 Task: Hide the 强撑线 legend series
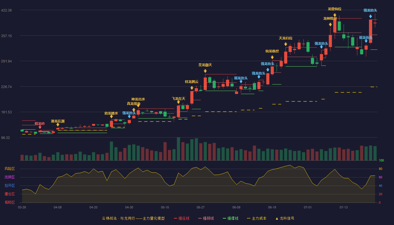(231, 218)
